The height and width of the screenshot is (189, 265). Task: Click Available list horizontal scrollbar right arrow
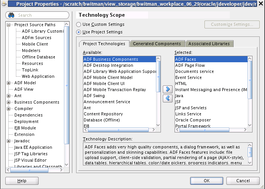click(154, 130)
